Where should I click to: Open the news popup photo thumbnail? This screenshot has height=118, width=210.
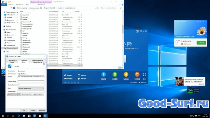[x=179, y=81]
